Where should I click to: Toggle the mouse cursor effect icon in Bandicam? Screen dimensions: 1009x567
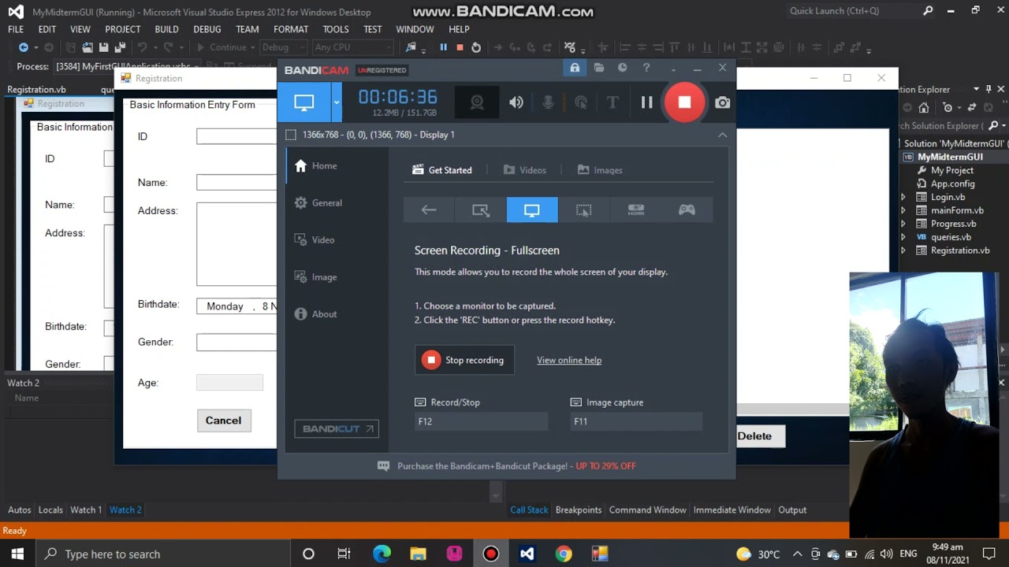click(x=581, y=102)
